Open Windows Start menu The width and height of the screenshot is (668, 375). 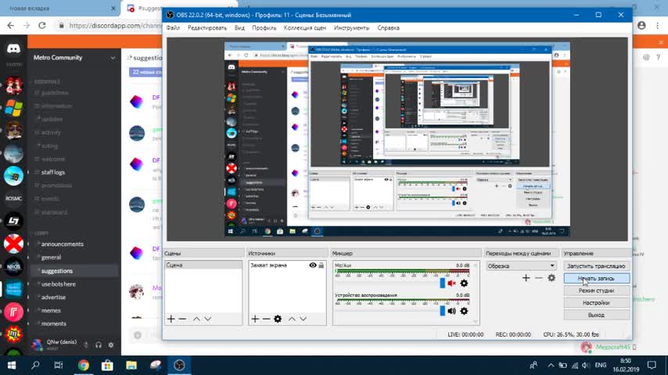click(12, 365)
